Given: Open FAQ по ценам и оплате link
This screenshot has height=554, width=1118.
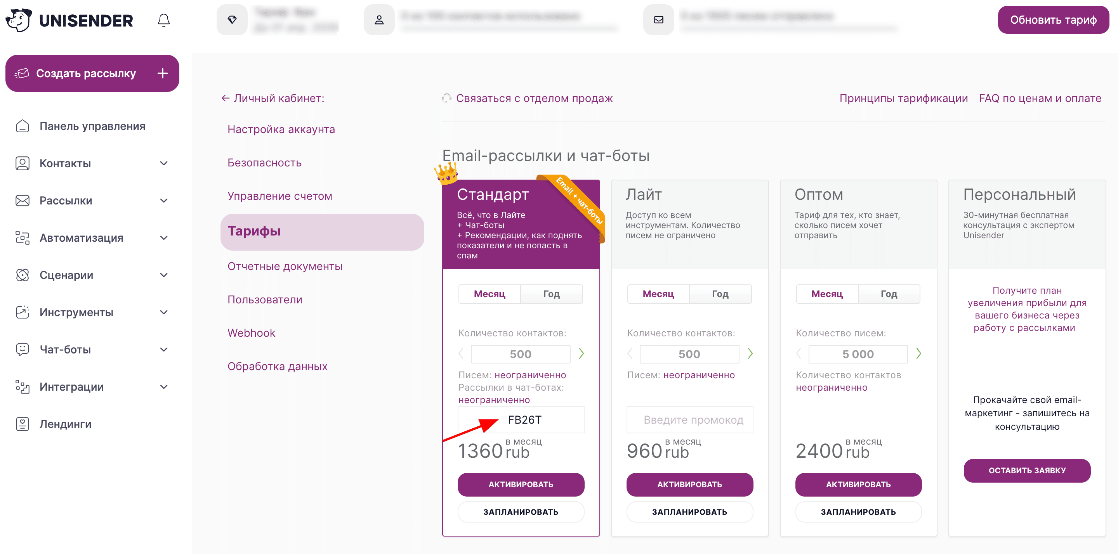Looking at the screenshot, I should (1040, 99).
